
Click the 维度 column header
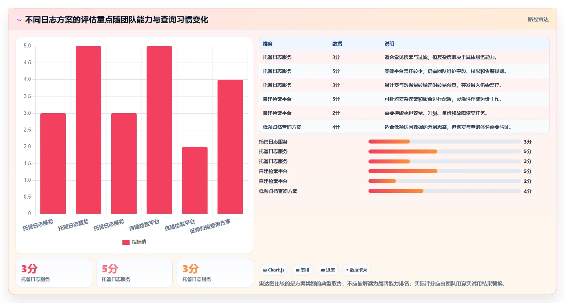[x=268, y=43]
